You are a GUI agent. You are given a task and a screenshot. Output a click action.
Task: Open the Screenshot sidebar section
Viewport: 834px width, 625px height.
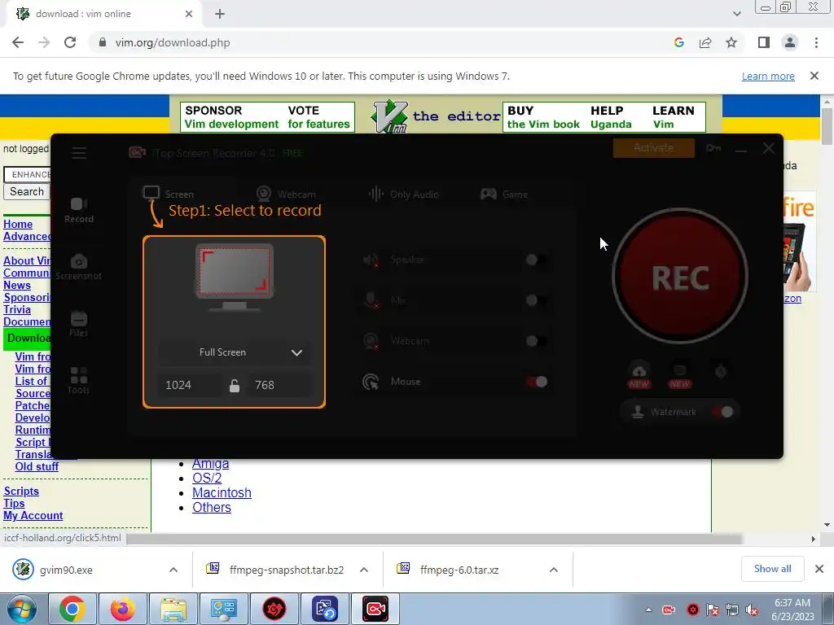click(x=79, y=267)
